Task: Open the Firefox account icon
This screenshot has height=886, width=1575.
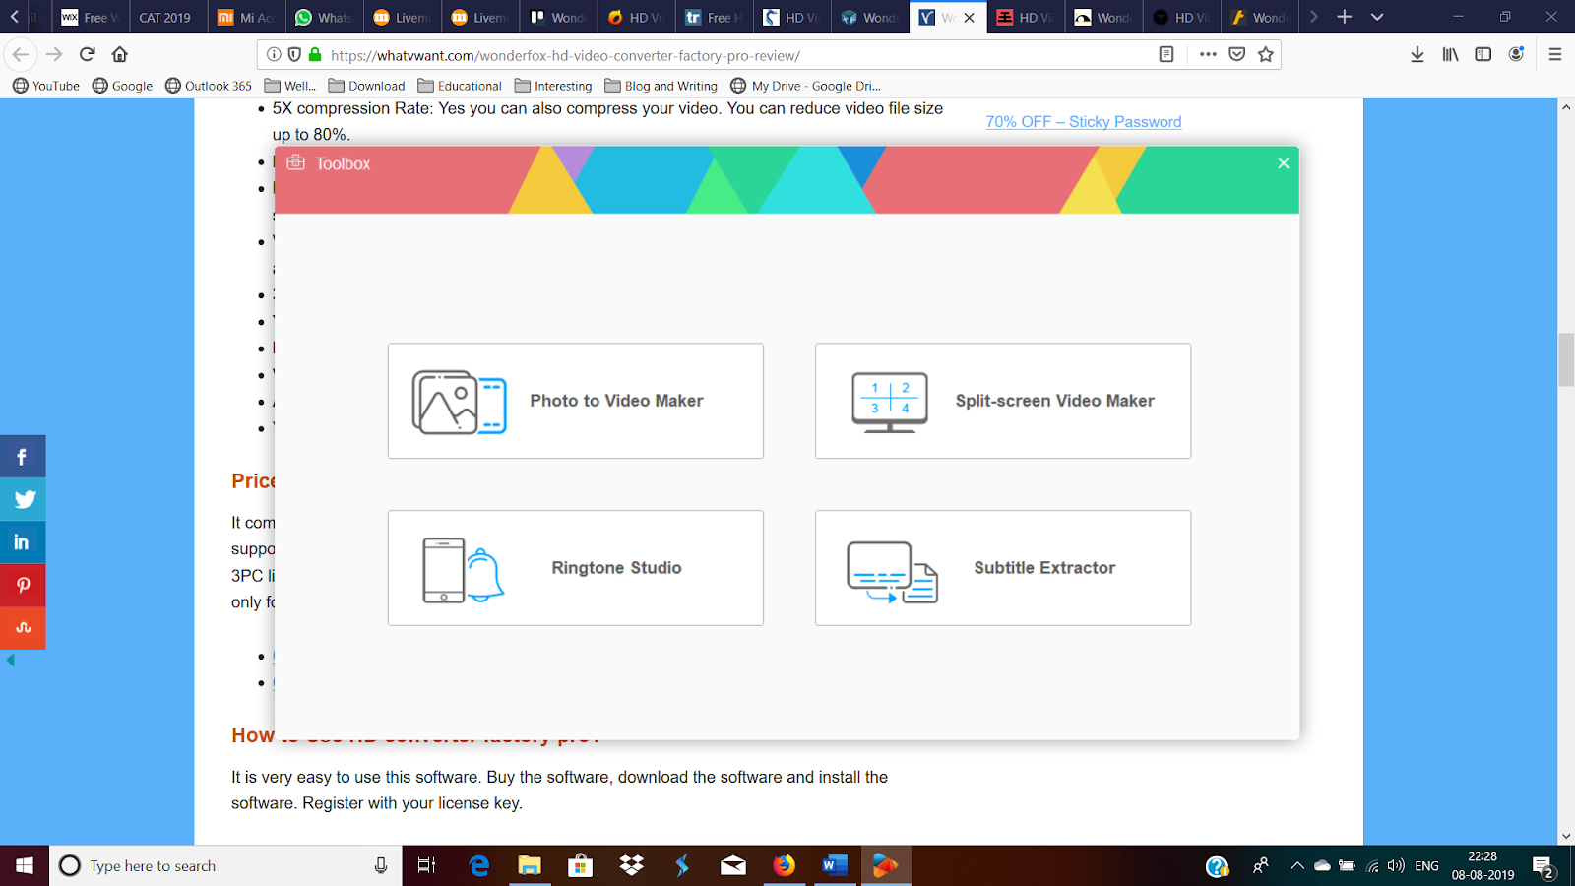Action: pyautogui.click(x=1516, y=55)
